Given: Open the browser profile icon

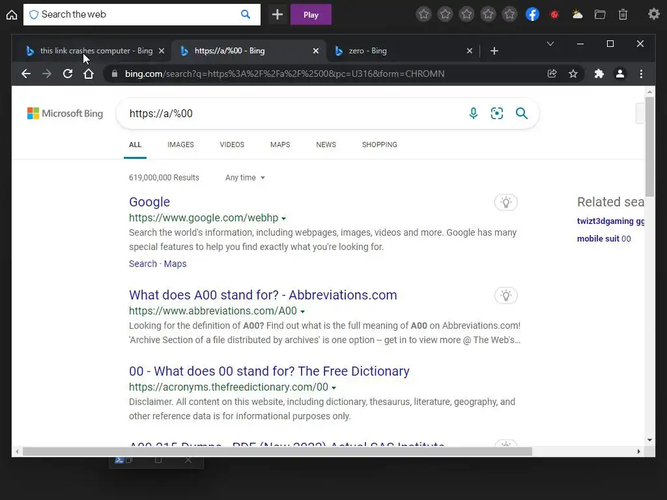Looking at the screenshot, I should pyautogui.click(x=620, y=74).
